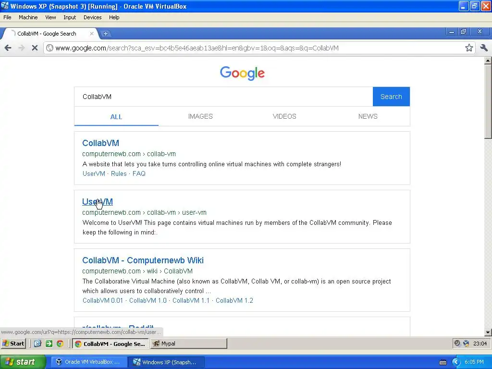
Task: Switch to the NEWS results tab
Action: [x=368, y=116]
